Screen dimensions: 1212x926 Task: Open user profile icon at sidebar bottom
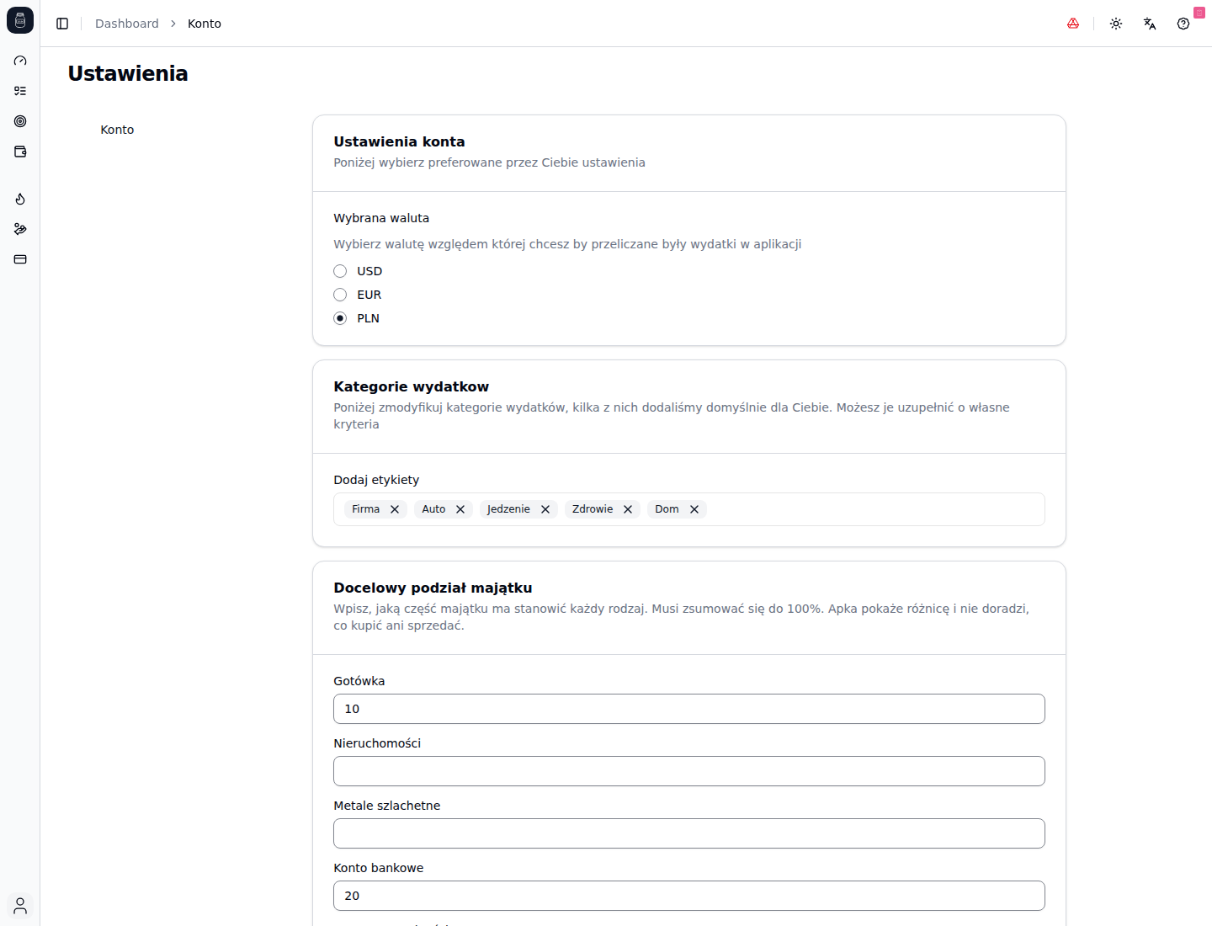tap(20, 906)
